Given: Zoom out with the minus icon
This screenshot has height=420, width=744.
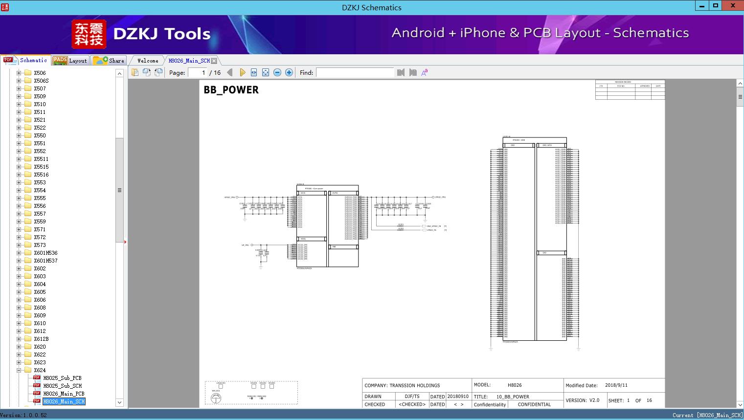Looking at the screenshot, I should tap(277, 72).
